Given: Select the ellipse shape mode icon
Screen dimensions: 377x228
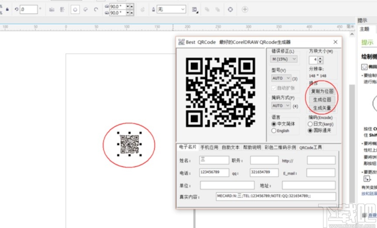Looking at the screenshot, I should [x=75, y=9].
